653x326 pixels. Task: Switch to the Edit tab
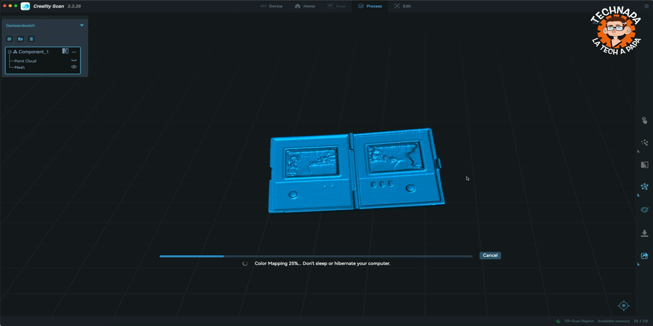click(402, 6)
